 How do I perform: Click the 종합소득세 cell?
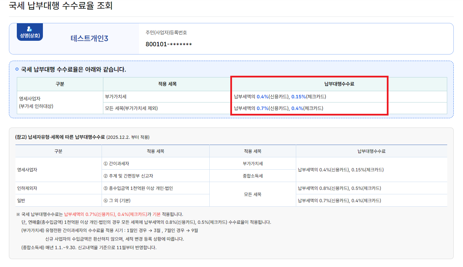253,176
